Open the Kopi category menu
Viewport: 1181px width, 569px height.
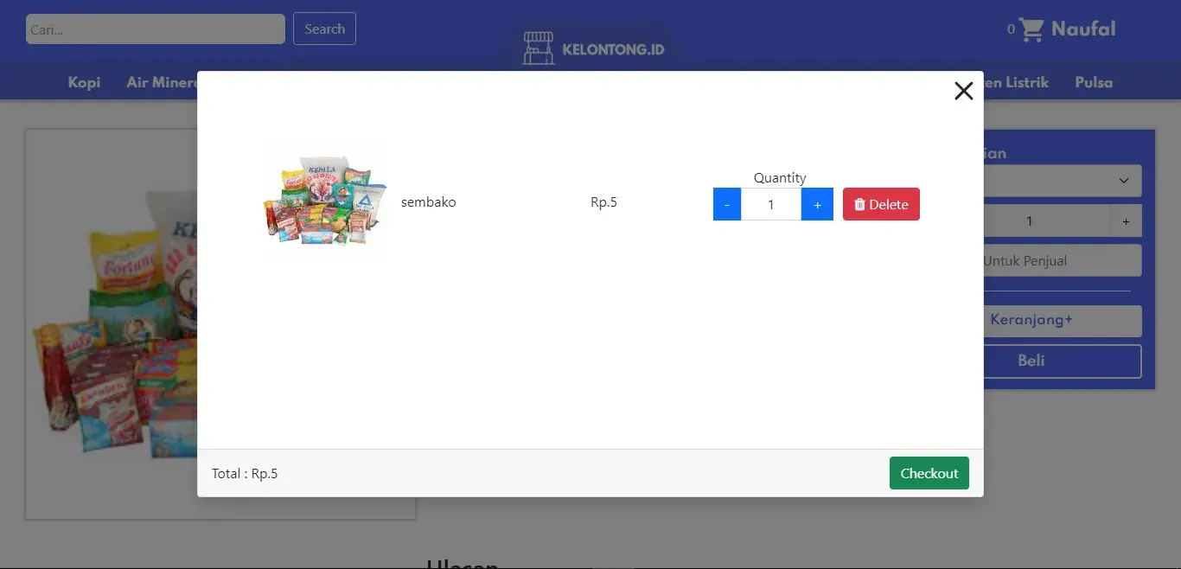coord(84,82)
